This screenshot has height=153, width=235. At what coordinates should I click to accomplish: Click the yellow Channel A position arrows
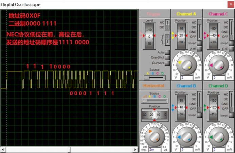pyautogui.click(x=173, y=36)
